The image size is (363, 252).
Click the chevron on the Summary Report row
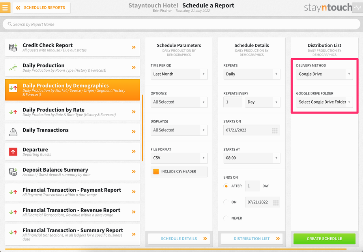pos(134,234)
